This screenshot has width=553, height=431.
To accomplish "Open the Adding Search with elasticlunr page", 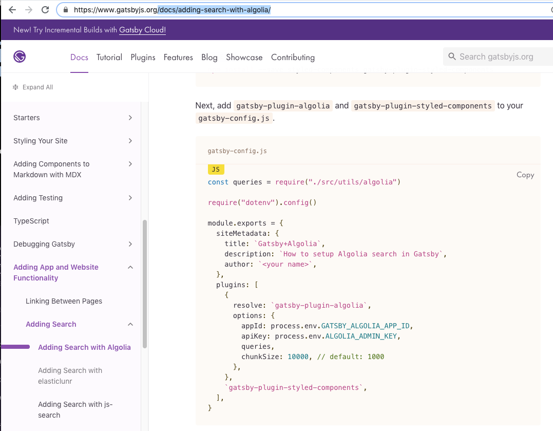I will point(70,376).
